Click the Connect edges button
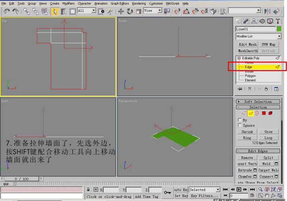 pyautogui.click(x=266, y=176)
